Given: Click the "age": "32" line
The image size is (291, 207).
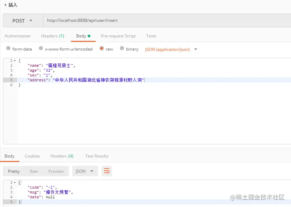Looking at the screenshot, I should (x=41, y=71).
